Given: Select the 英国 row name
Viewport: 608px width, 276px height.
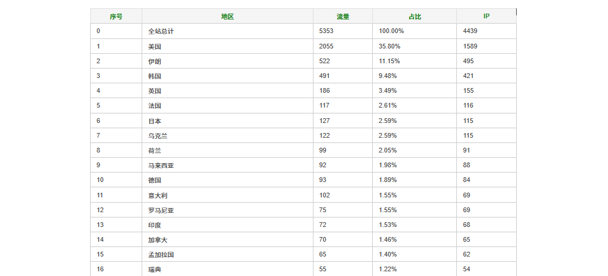Looking at the screenshot, I should 154,91.
